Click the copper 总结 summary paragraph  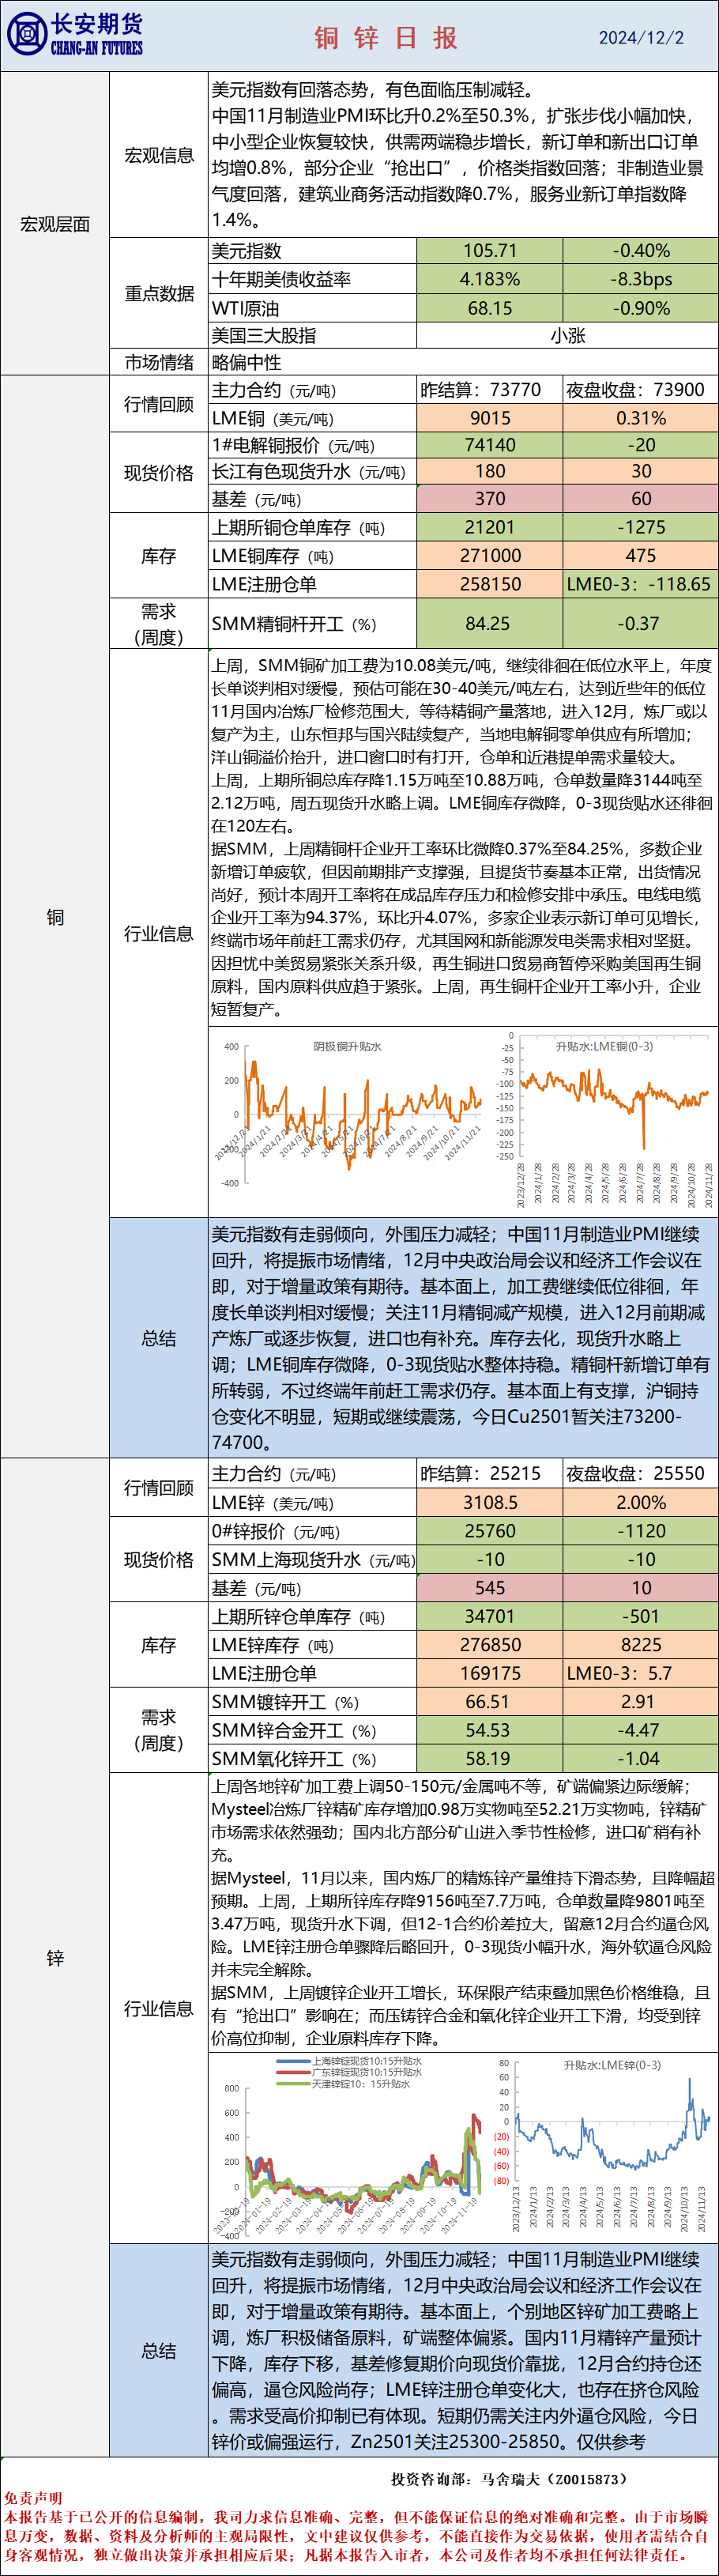(x=463, y=1338)
